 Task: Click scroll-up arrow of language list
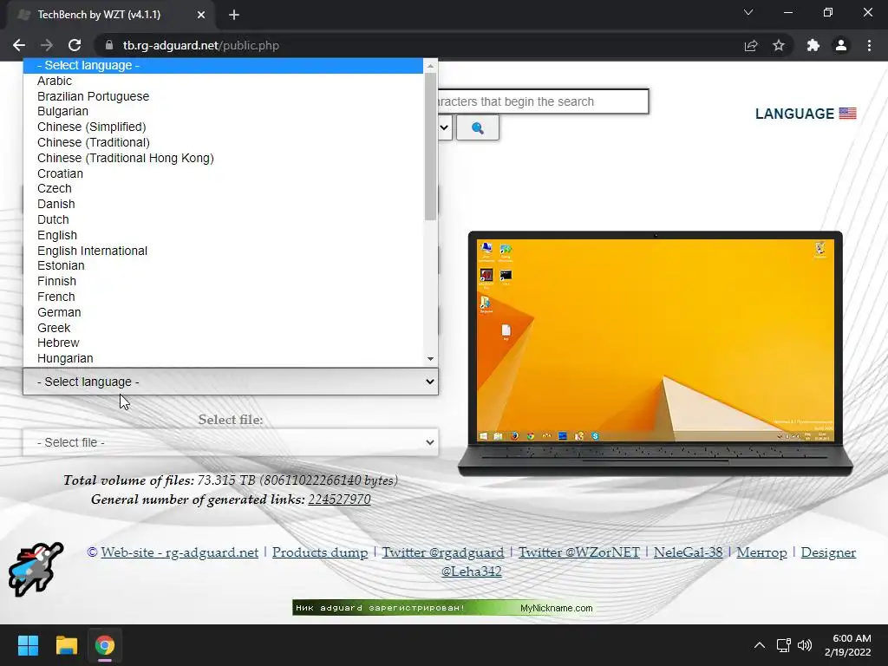tap(430, 66)
